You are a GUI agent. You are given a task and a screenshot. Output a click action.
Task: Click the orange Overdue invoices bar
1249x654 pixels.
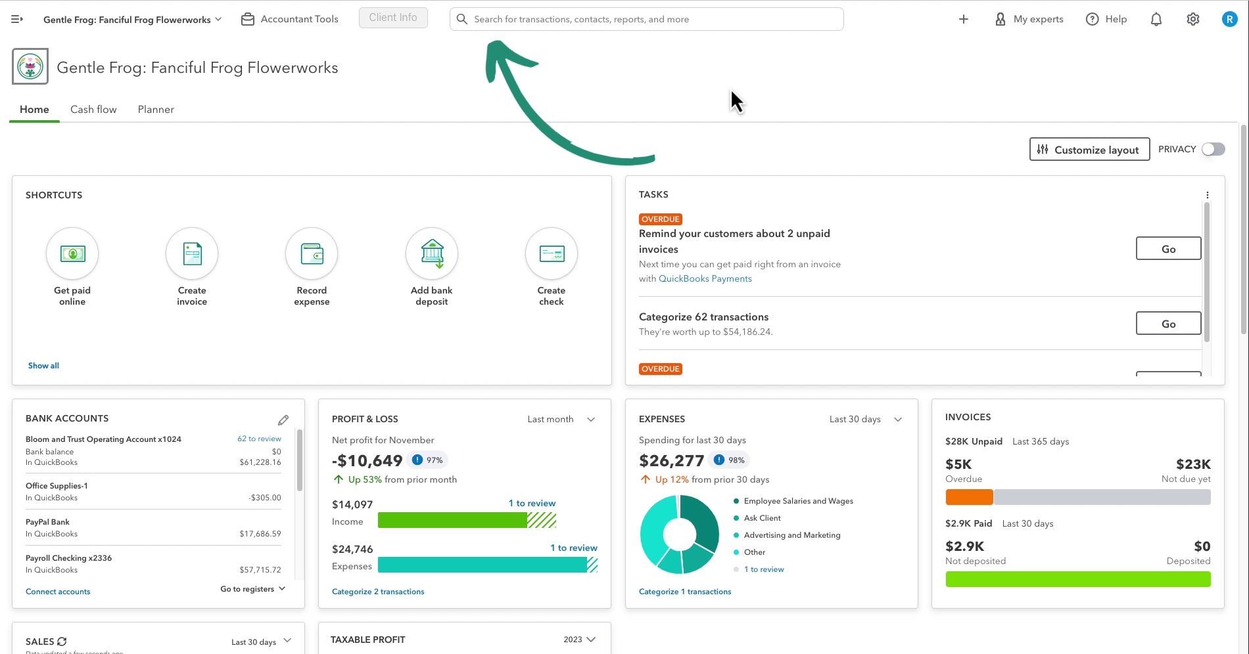[x=969, y=497]
